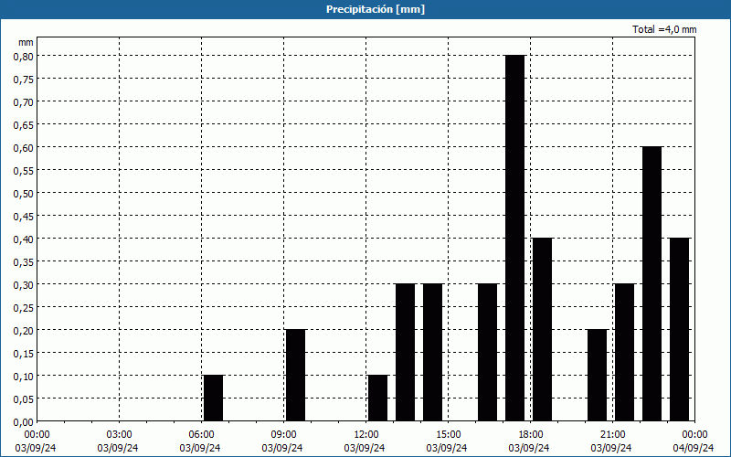Click the 0,55 y-axis value
The image size is (731, 457).
point(24,170)
